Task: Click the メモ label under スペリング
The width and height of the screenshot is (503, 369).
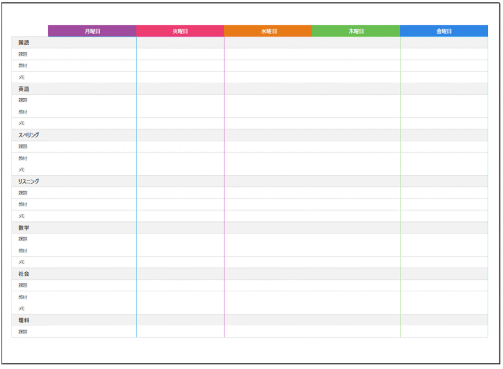Action: point(22,170)
